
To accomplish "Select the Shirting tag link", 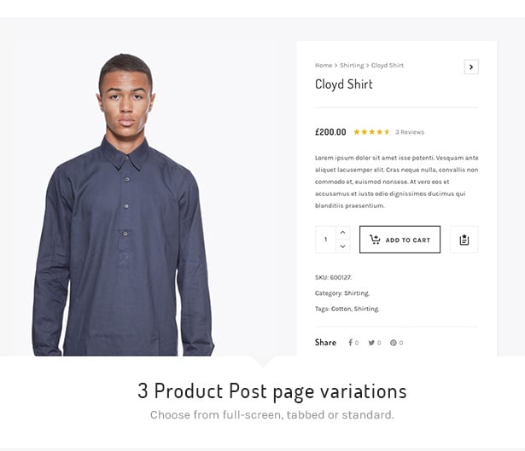I will 367,309.
